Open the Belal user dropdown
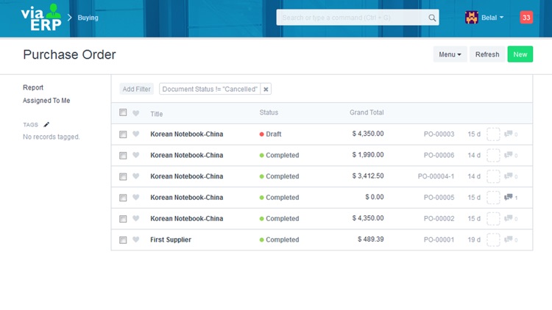The image size is (552, 310). (492, 18)
